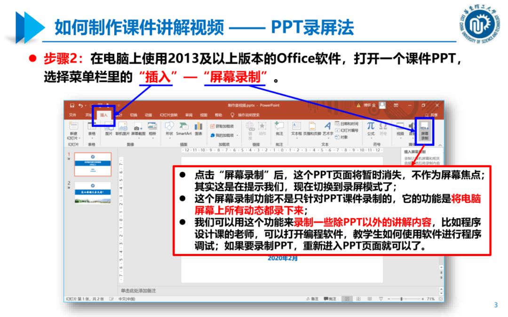Image resolution: width=508 pixels, height=317 pixels.
Task: Click the Save icon in quick access toolbar
Action: [72, 106]
